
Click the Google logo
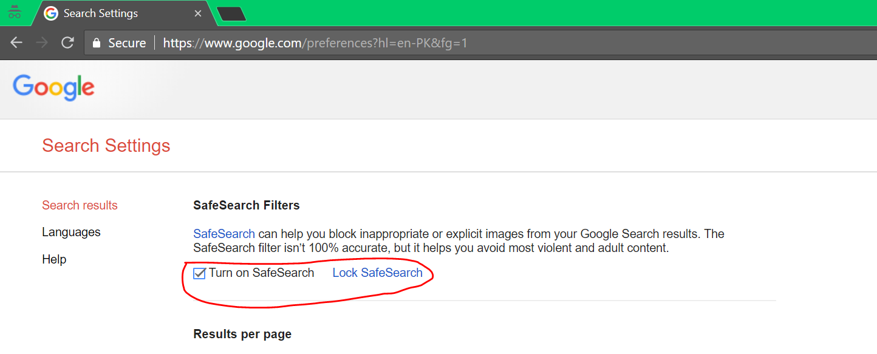tap(53, 87)
